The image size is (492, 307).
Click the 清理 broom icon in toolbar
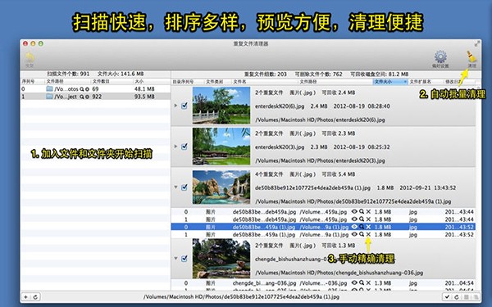click(471, 57)
